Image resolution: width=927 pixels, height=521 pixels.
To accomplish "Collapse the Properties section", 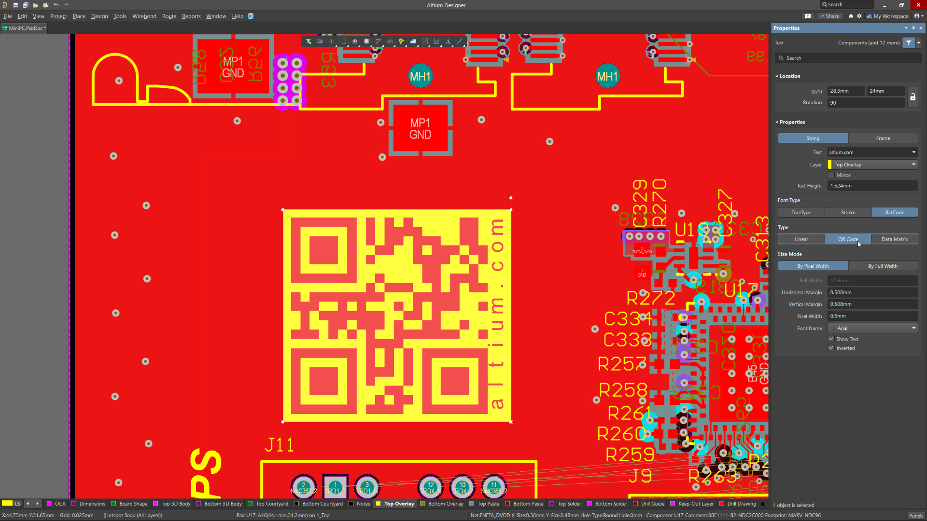I will click(776, 122).
